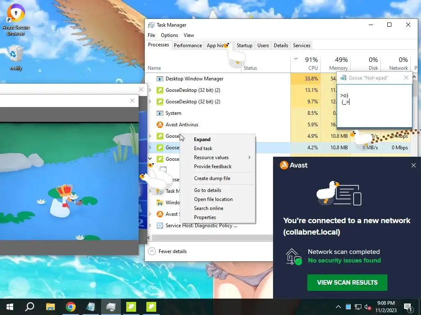Show hidden system tray icons
Screen dimensions: 421x315
[338, 307]
